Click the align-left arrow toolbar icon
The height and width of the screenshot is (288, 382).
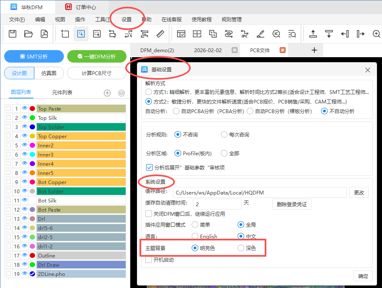pos(345,34)
